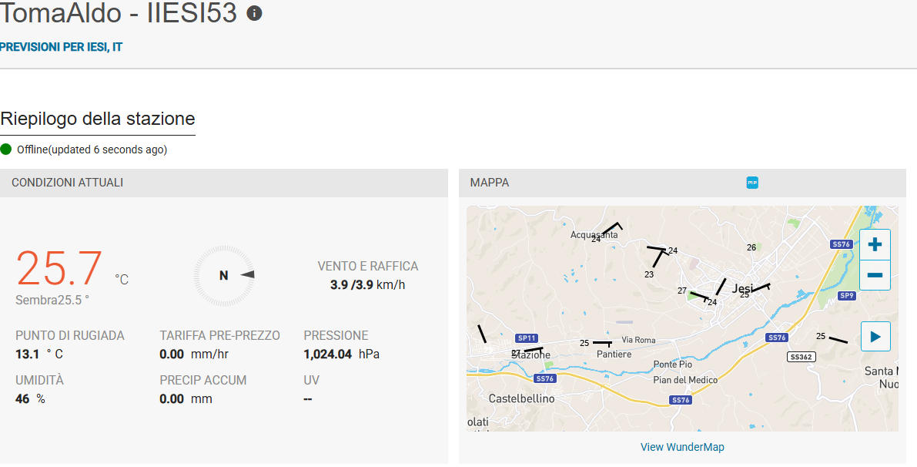Click the wind direction compass dial
The height and width of the screenshot is (467, 917).
tap(224, 275)
